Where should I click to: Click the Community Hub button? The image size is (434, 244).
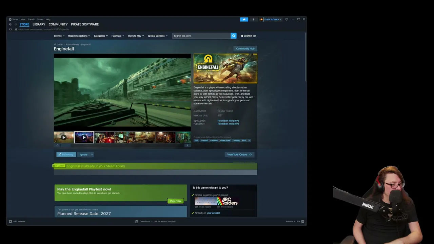(245, 48)
